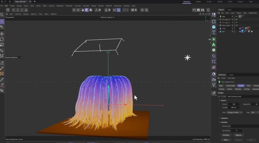Screen dimensions: 259x143
Task: Choose the live selection arrow tool
Action: click(2, 22)
